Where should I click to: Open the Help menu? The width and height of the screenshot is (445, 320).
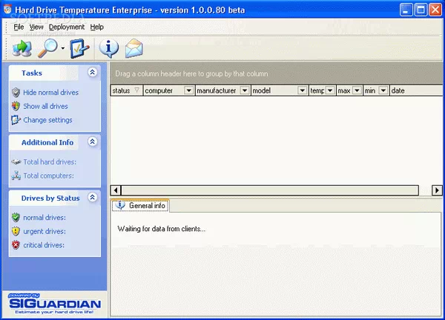click(96, 27)
